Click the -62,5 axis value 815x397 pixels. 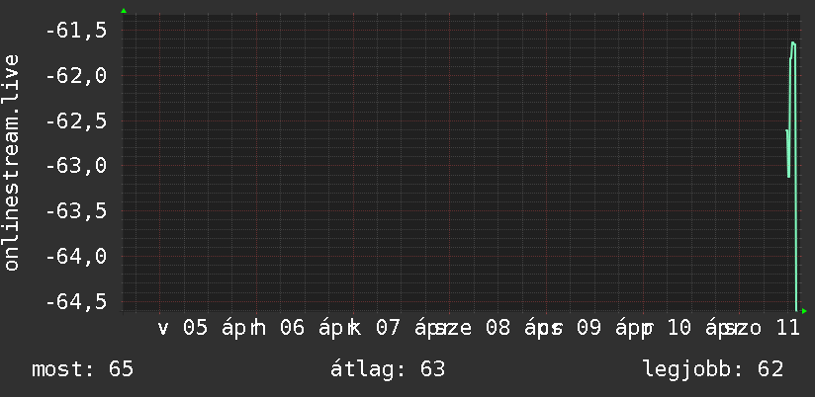76,121
